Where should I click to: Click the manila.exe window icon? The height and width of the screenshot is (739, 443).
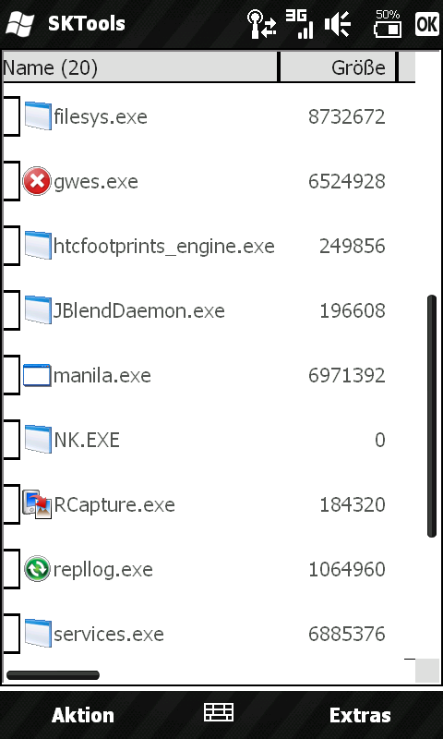[x=37, y=375]
